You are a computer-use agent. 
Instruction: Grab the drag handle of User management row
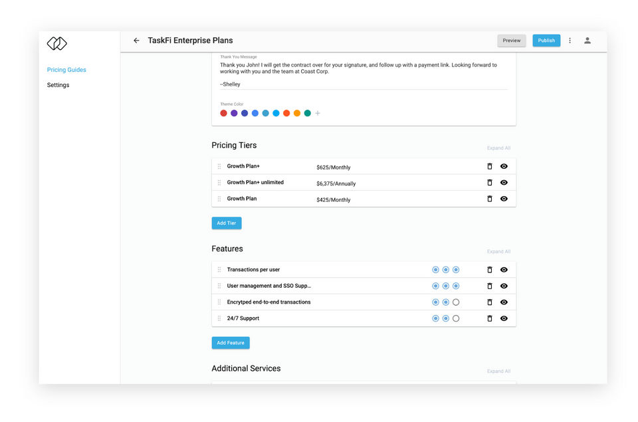tap(219, 286)
